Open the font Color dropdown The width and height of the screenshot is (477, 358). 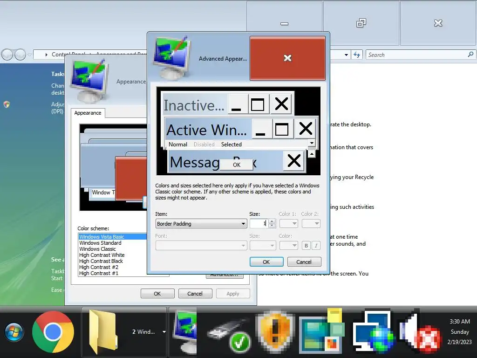click(x=288, y=245)
